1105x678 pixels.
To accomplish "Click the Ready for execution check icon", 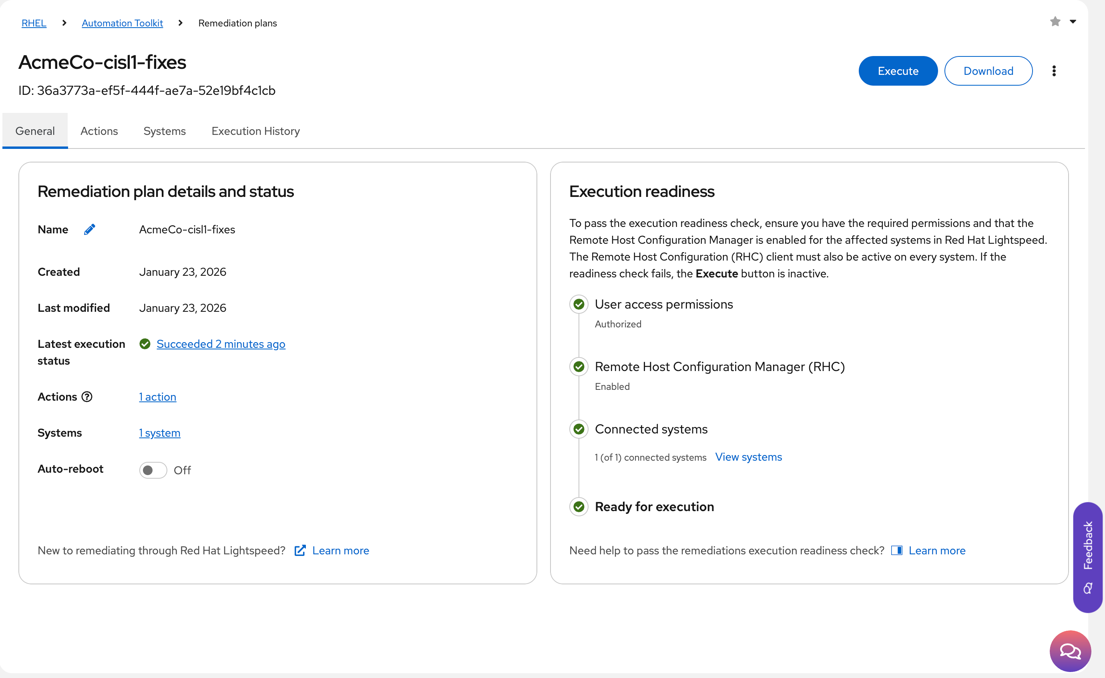I will coord(579,507).
